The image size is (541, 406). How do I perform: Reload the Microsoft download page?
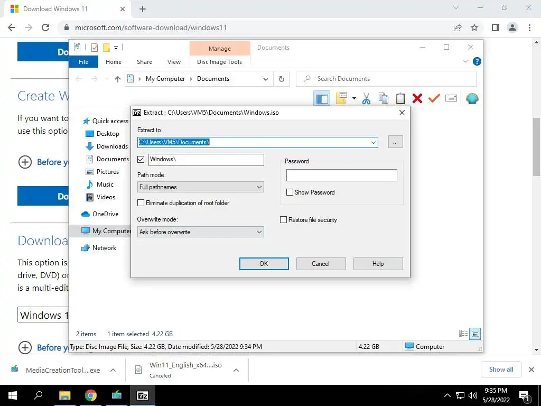click(x=45, y=27)
